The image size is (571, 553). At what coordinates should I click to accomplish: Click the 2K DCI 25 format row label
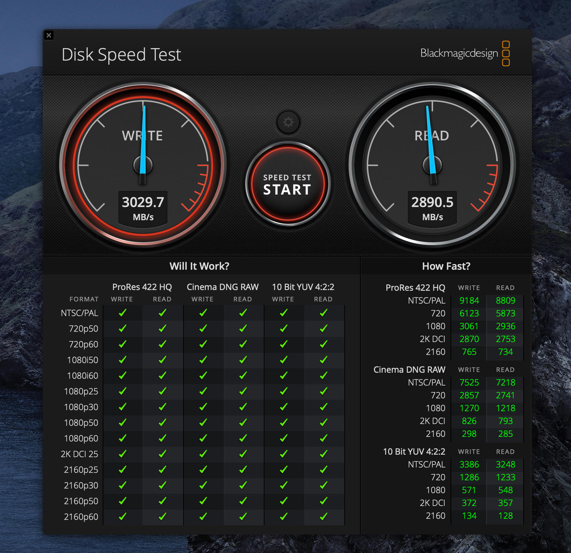coord(79,454)
